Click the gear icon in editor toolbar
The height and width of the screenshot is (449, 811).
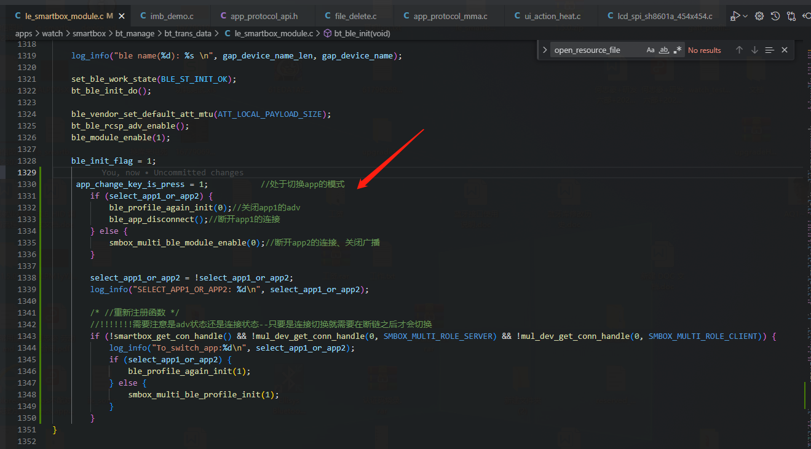759,16
